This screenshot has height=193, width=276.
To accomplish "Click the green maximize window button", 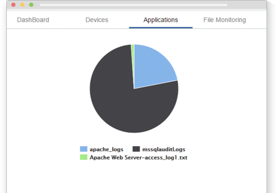I will click(x=31, y=5).
